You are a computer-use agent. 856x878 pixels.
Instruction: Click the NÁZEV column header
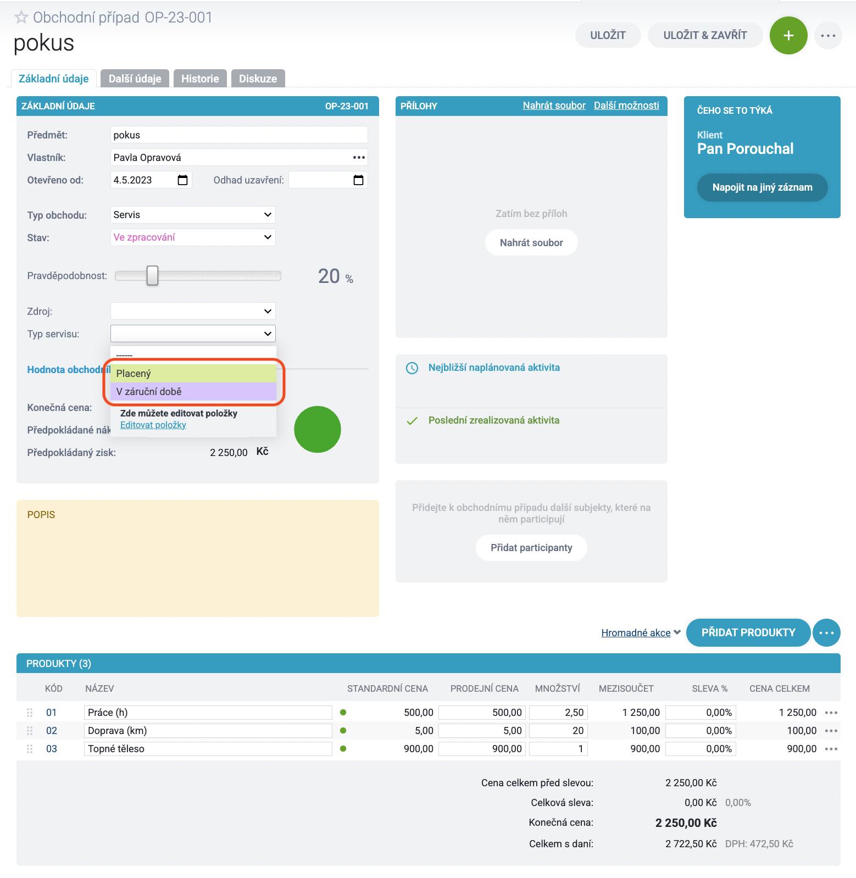pos(99,688)
